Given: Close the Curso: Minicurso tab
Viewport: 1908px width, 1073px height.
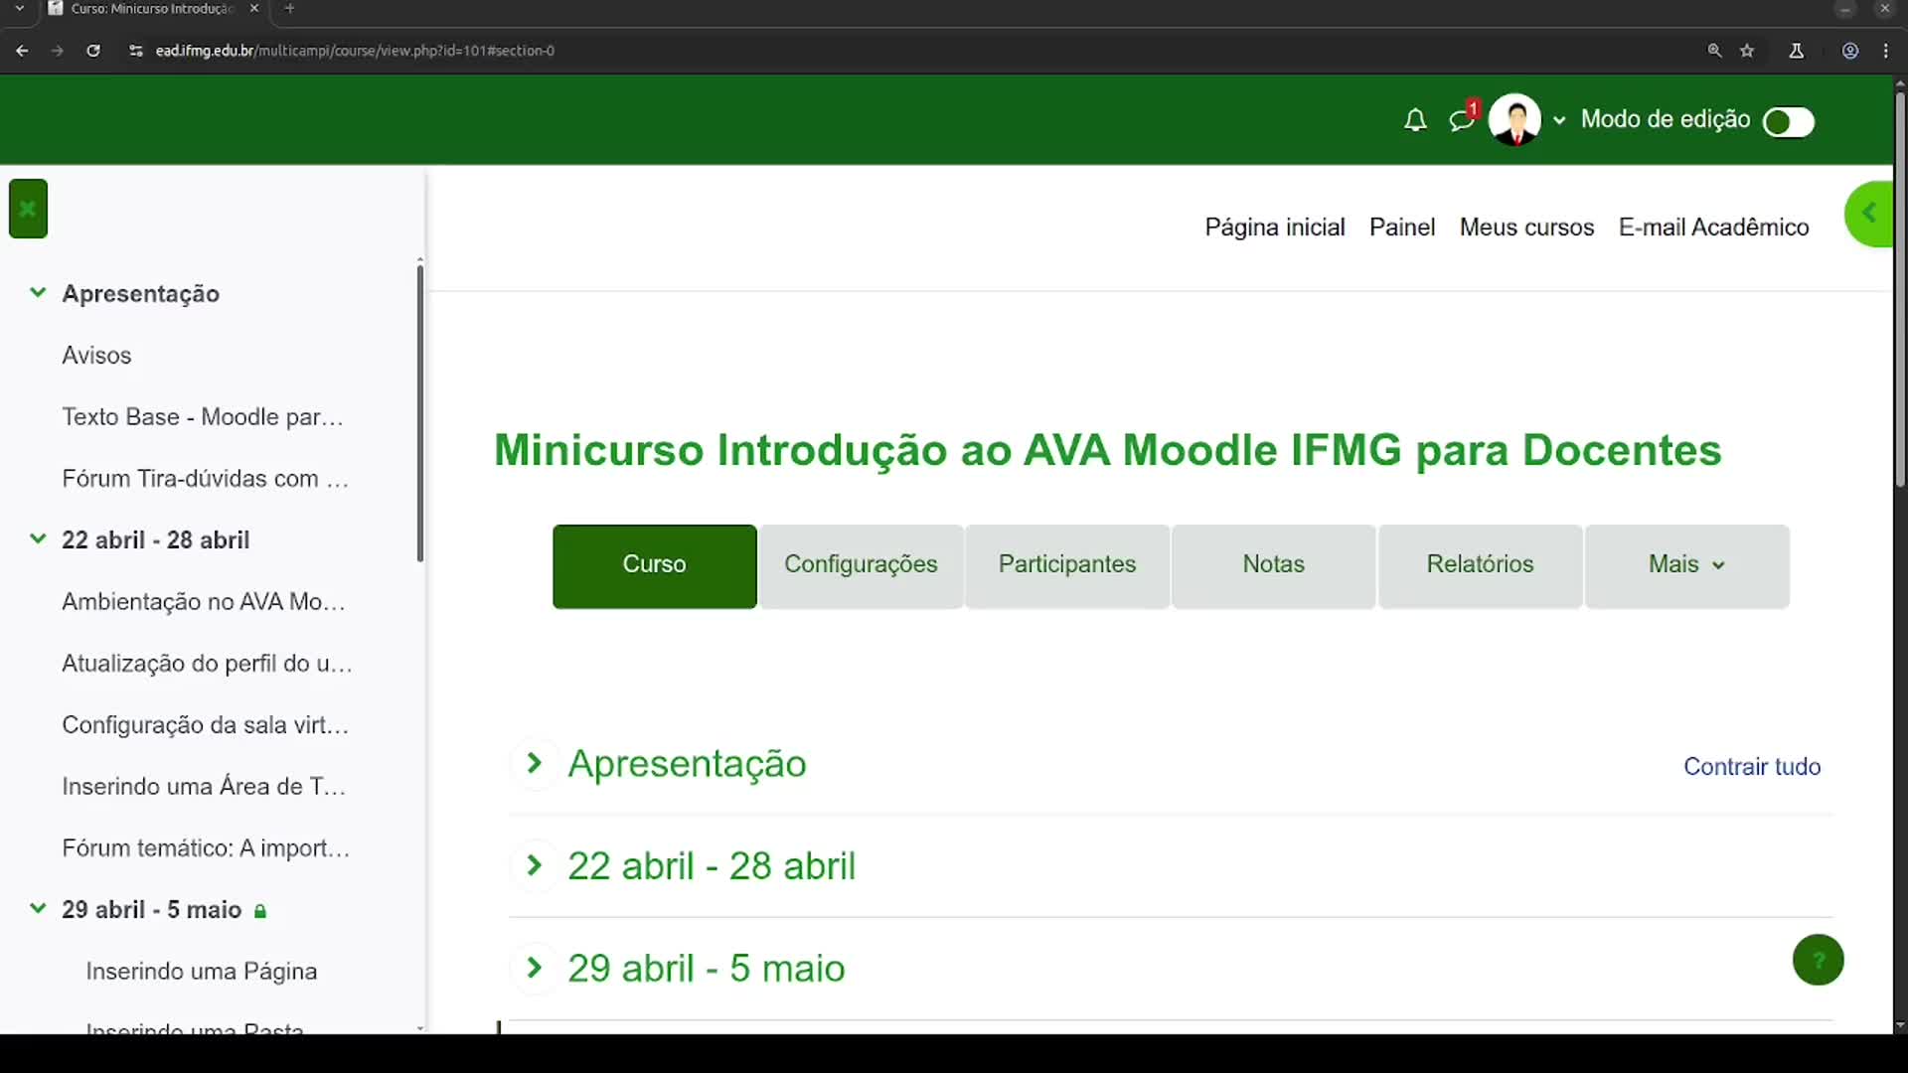Looking at the screenshot, I should [254, 9].
